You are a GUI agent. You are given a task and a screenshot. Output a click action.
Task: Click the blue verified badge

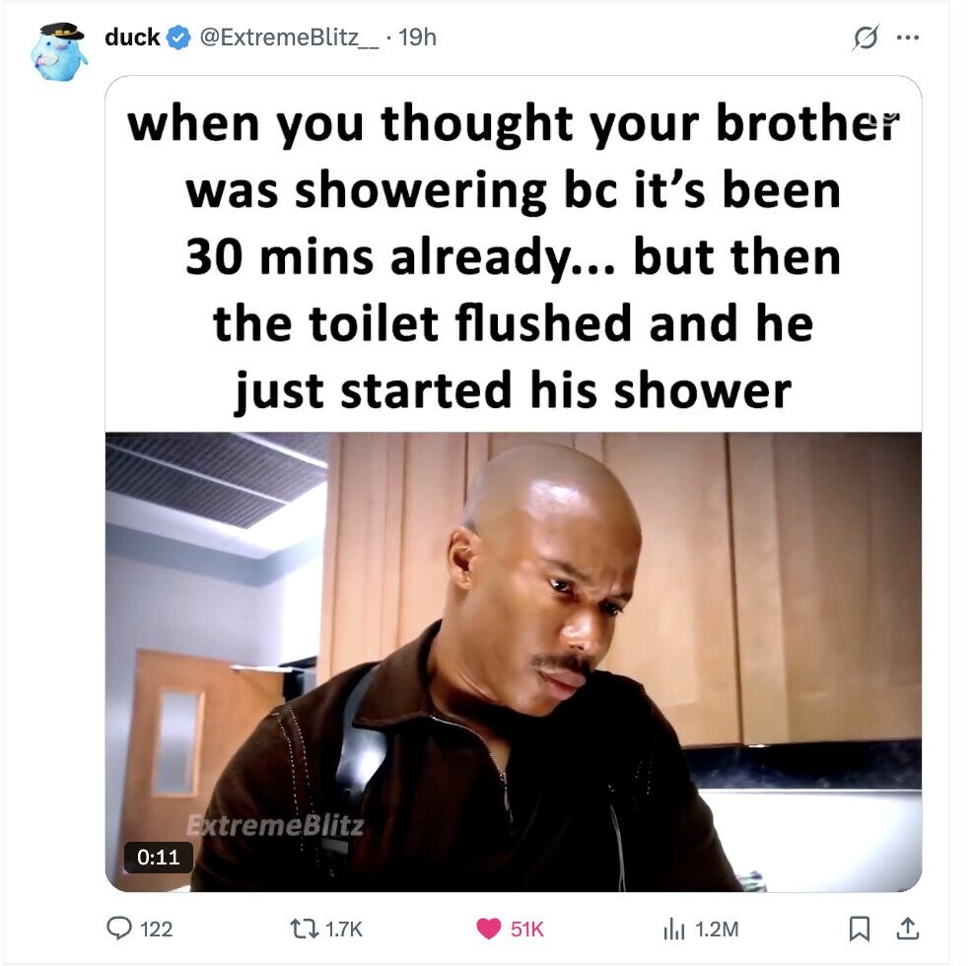tap(179, 37)
